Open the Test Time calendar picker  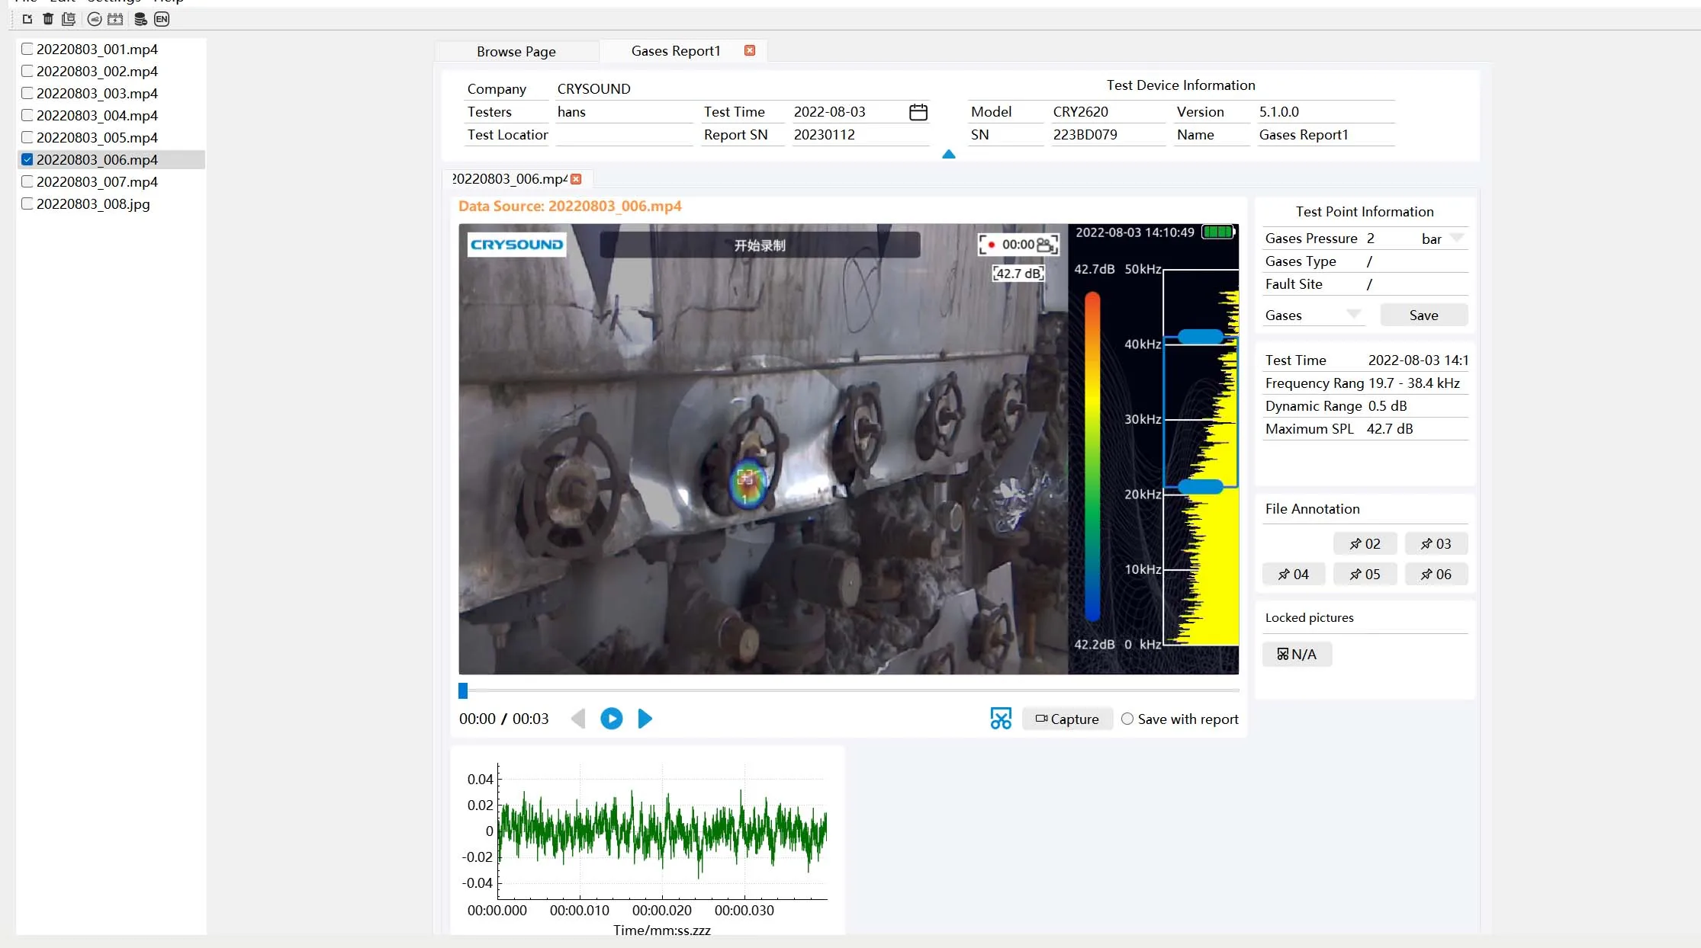[918, 112]
